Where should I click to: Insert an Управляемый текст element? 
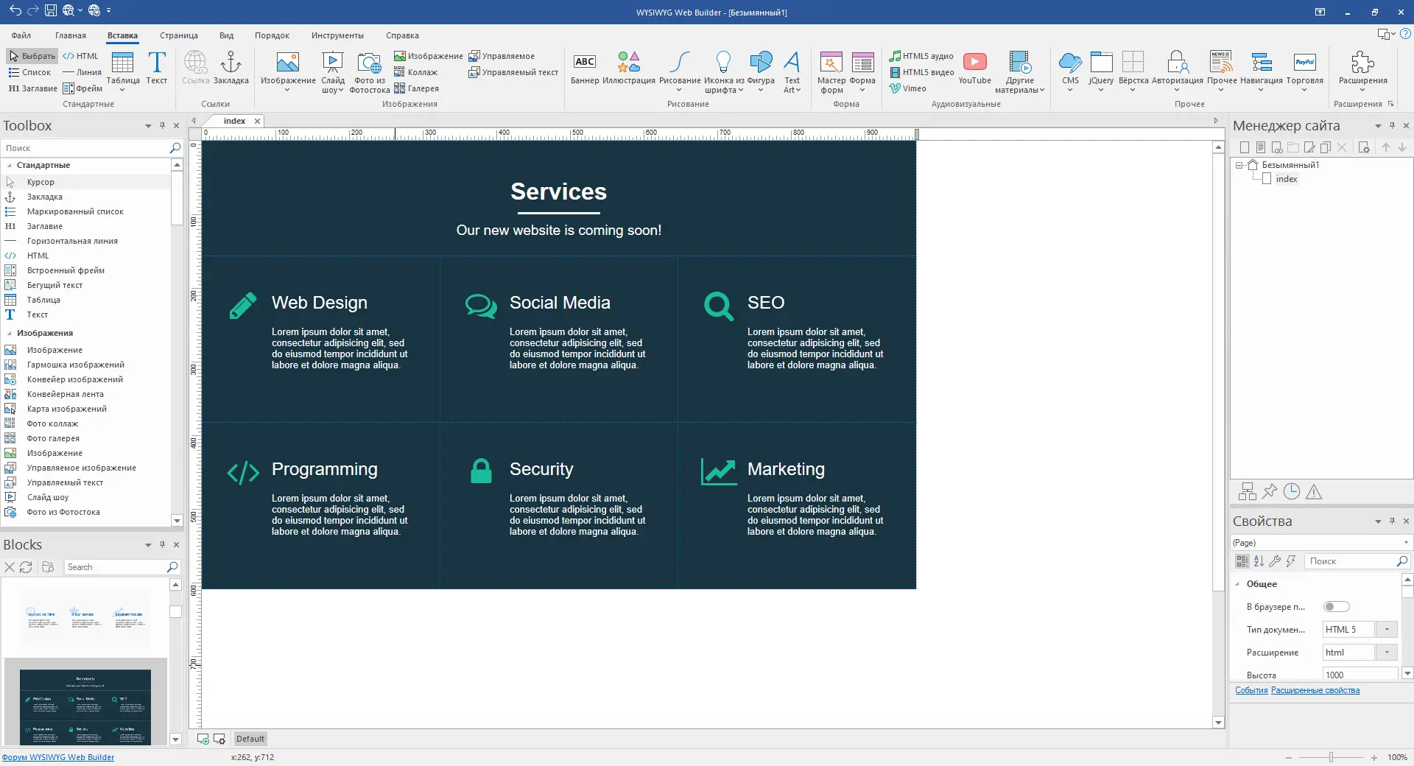tap(513, 72)
